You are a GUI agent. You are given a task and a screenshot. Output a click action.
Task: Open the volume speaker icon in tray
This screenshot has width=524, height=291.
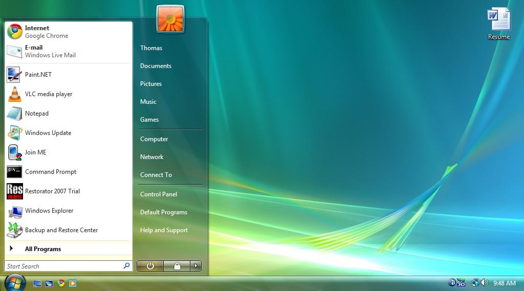[x=484, y=282]
